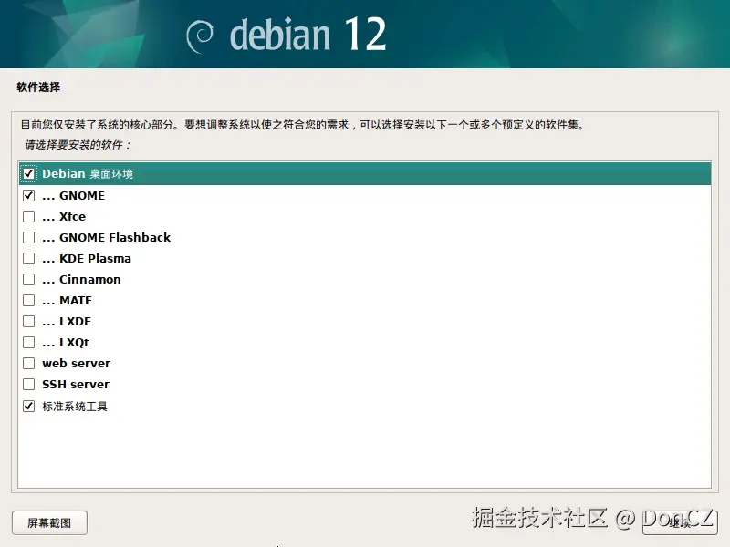Click the web server label text
Screen dimensions: 730x547
[x=76, y=363]
